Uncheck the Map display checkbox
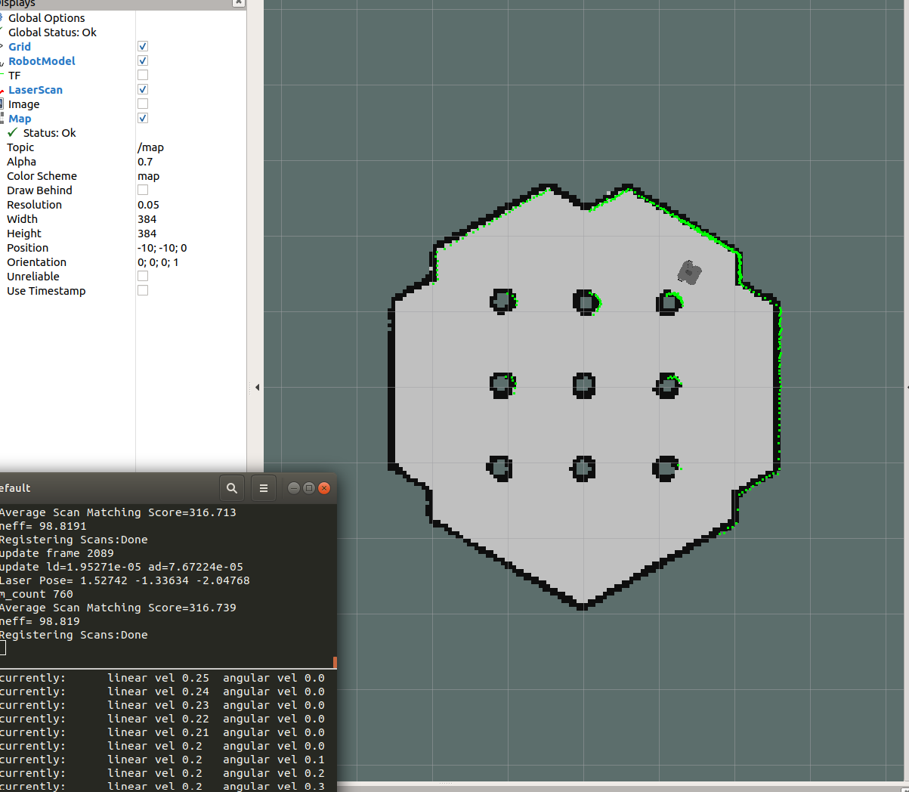The height and width of the screenshot is (792, 909). point(143,119)
